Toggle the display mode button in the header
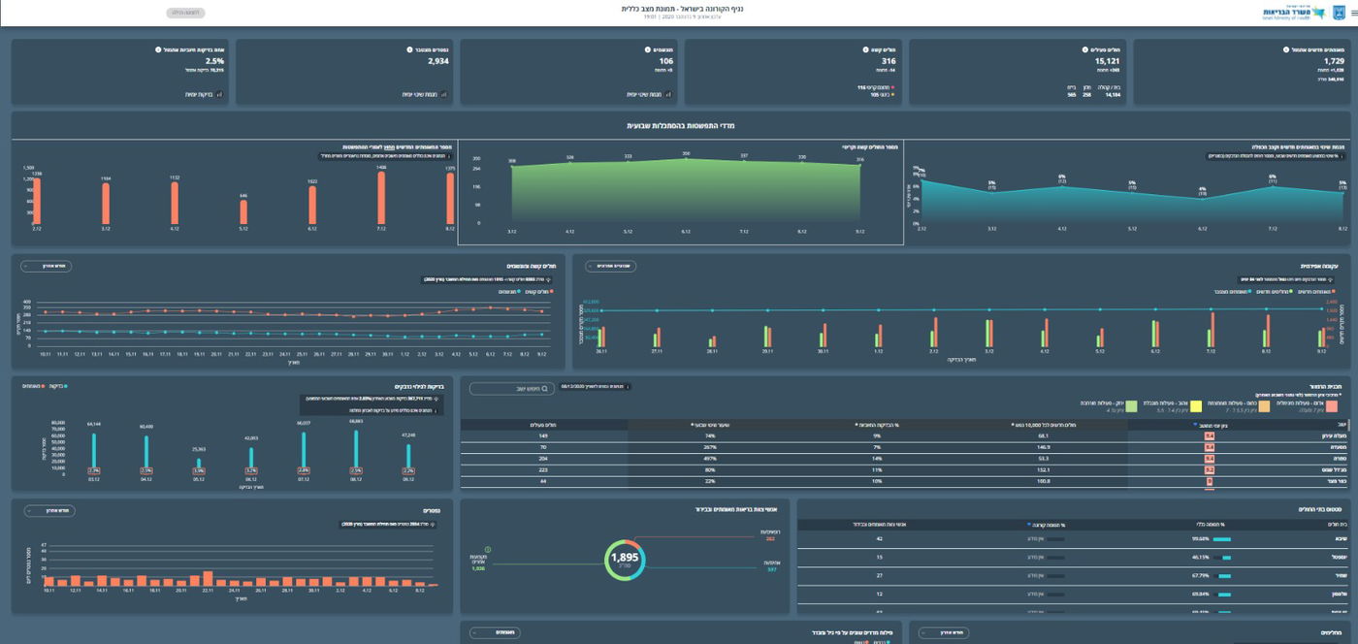 [185, 13]
